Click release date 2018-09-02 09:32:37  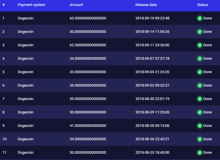[152, 85]
